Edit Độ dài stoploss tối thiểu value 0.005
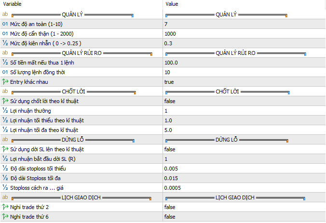Image resolution: width=326 pixels, height=223 pixels. [x=244, y=169]
